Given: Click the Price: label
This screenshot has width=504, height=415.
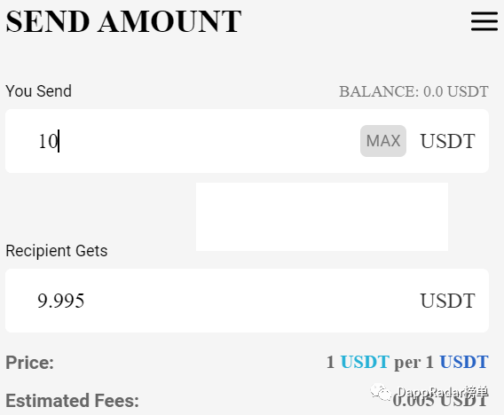Looking at the screenshot, I should point(29,363).
